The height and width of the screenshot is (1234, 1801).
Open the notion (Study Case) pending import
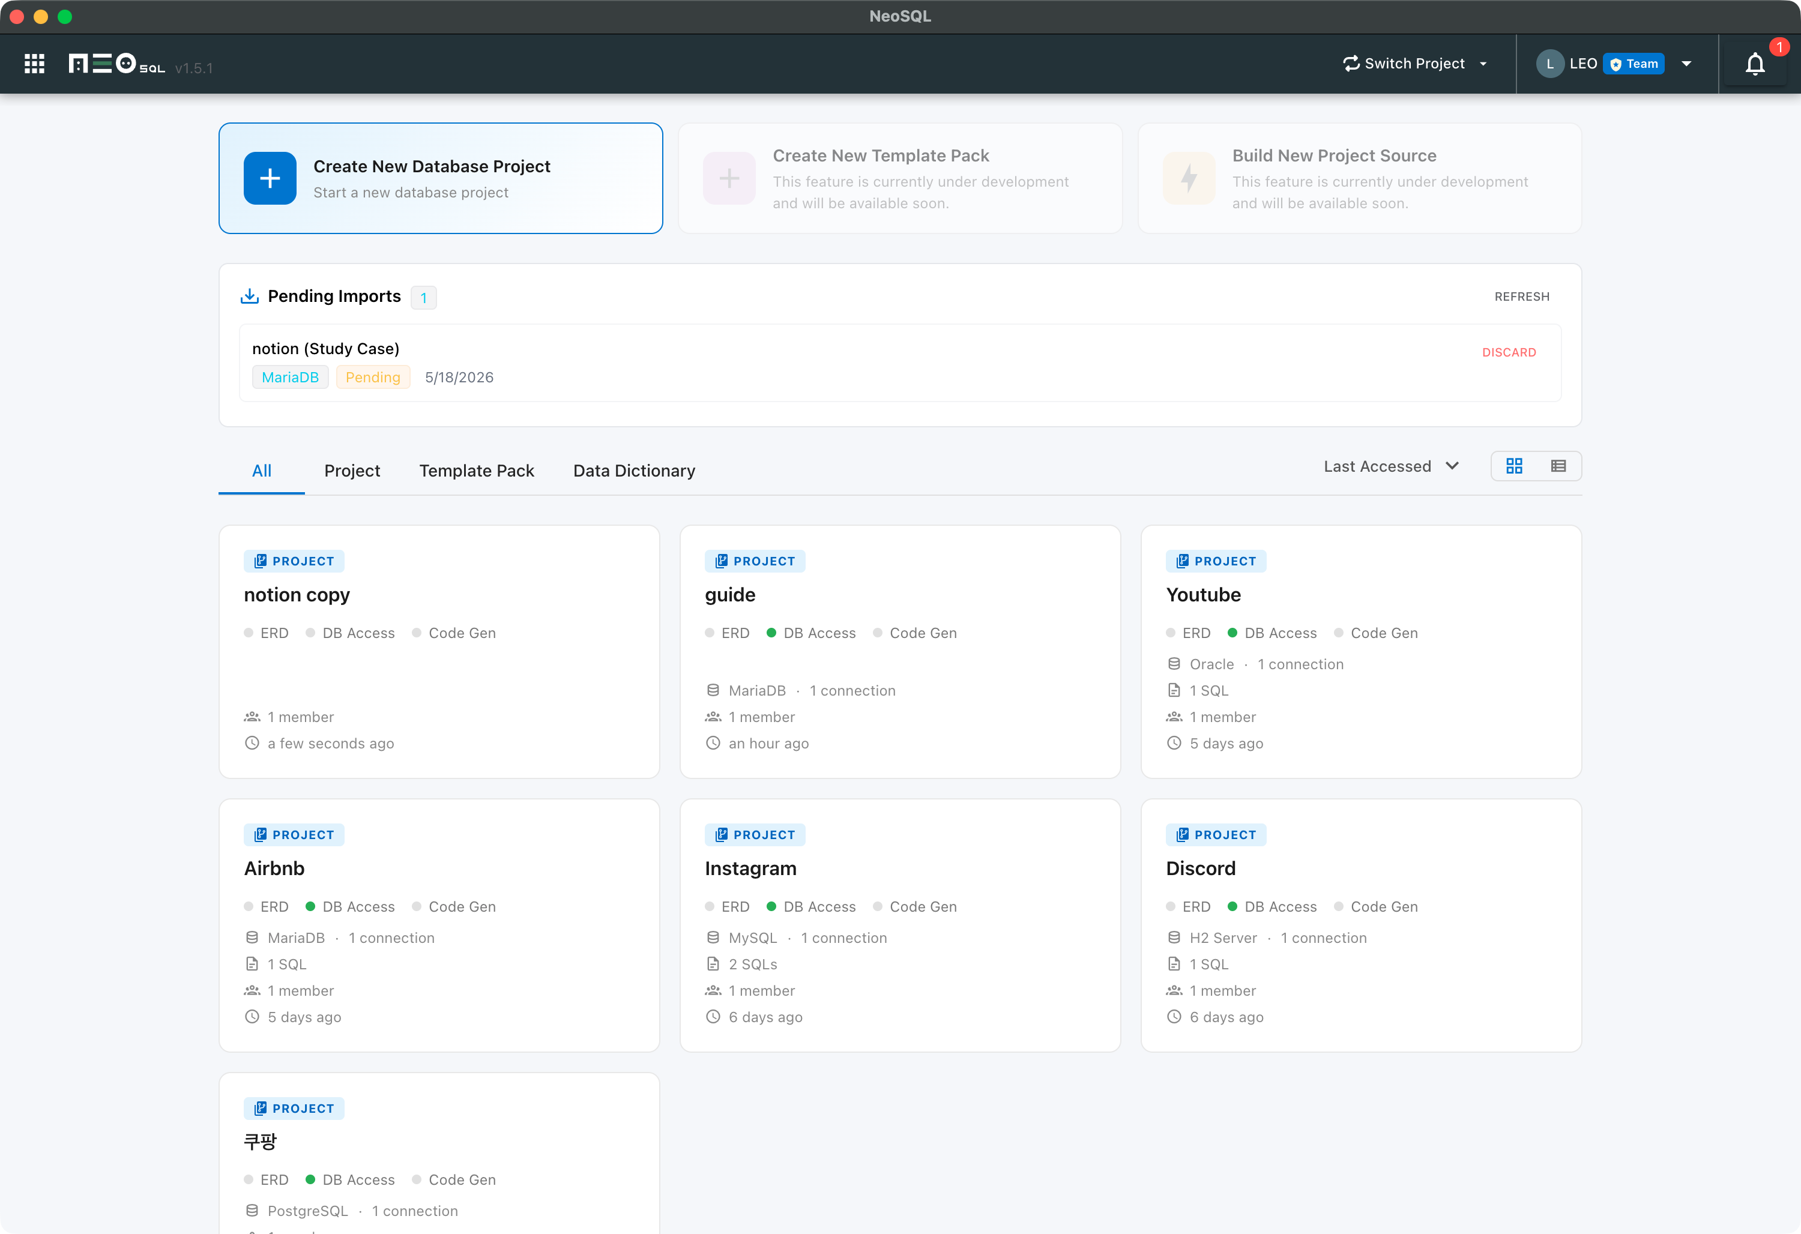point(901,363)
